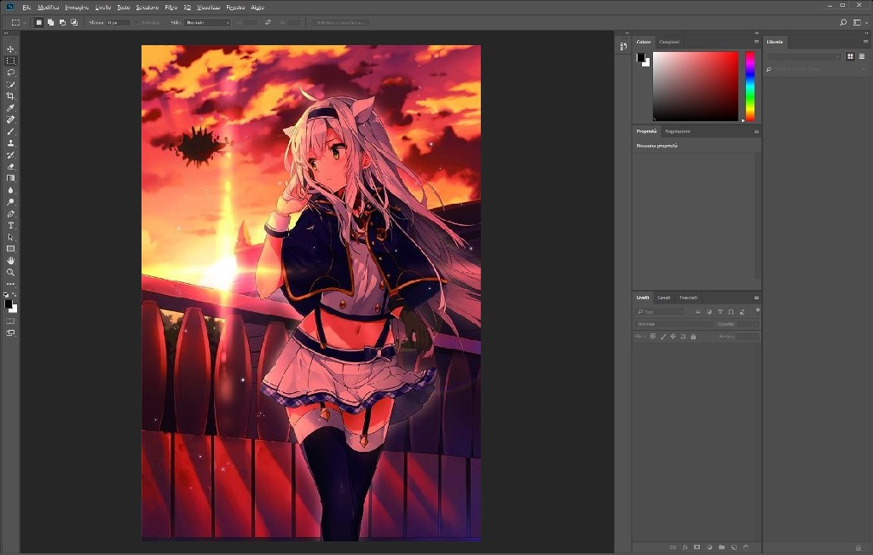Select the Lasso tool
873x555 pixels.
(x=10, y=72)
